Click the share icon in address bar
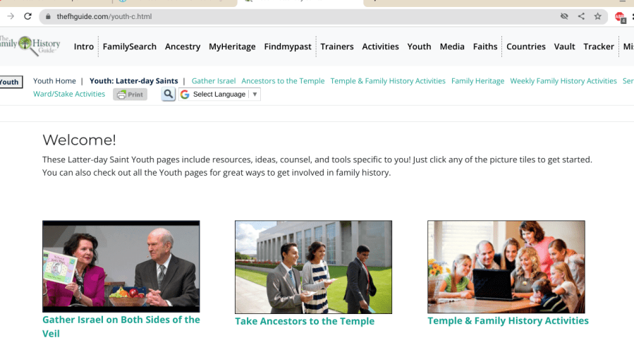634x357 pixels. pos(581,16)
